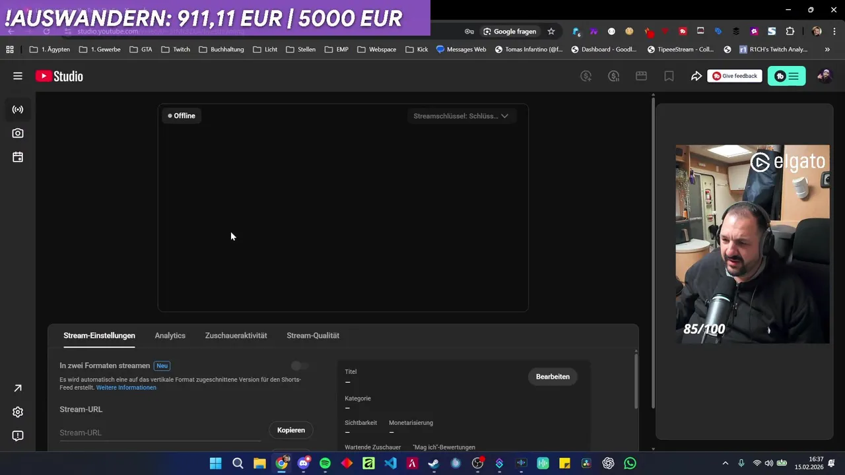This screenshot has width=845, height=475.
Task: Open Discord from the taskbar
Action: click(x=303, y=463)
